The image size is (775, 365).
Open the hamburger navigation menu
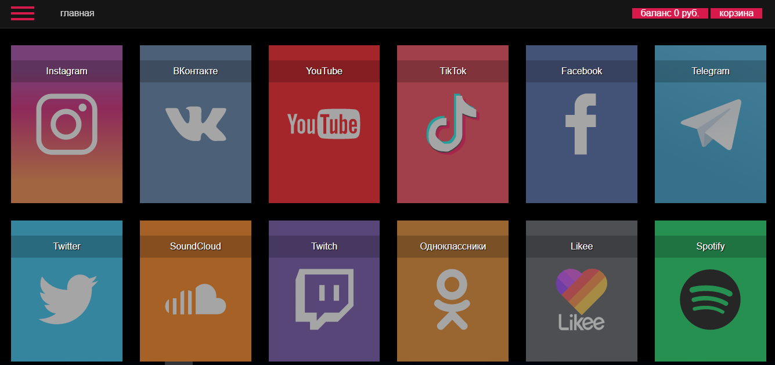(x=23, y=13)
